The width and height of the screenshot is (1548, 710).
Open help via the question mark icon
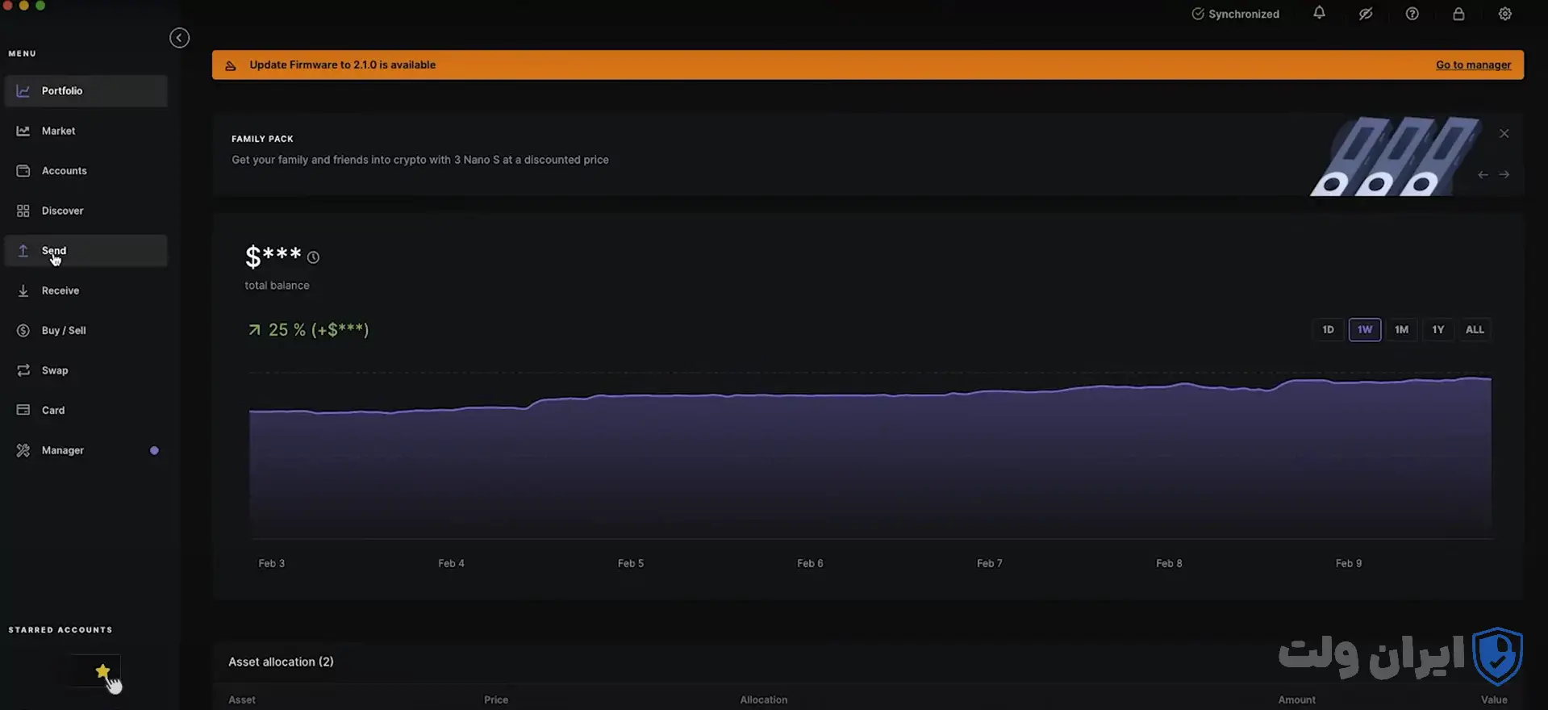(1412, 14)
